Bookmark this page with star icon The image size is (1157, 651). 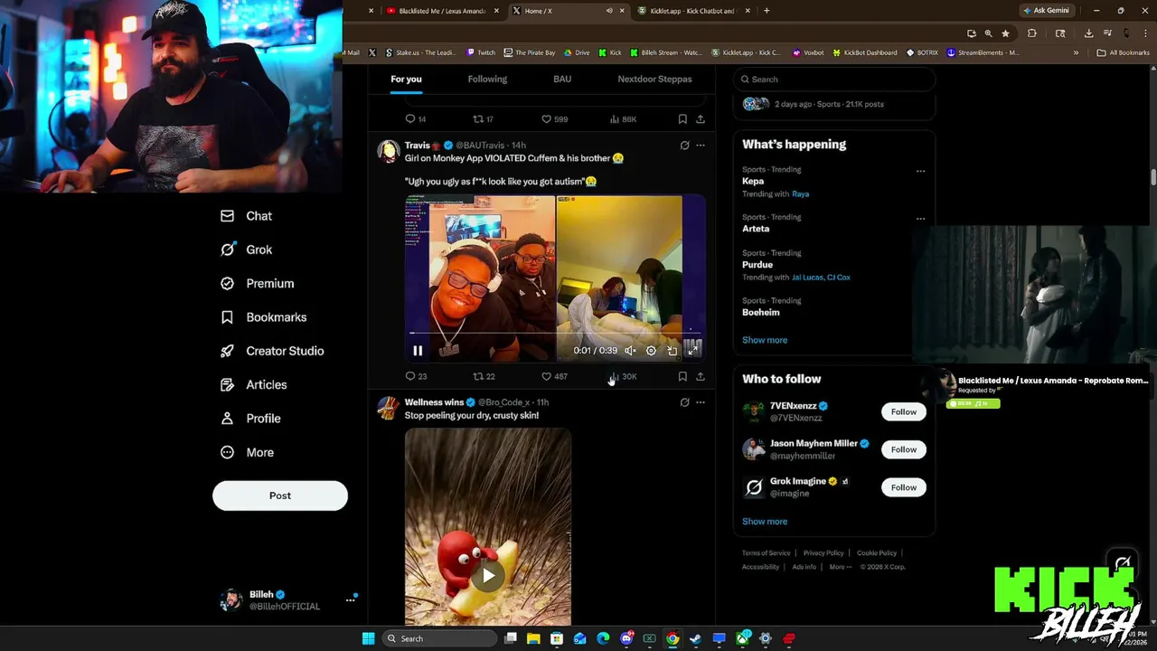(1005, 33)
